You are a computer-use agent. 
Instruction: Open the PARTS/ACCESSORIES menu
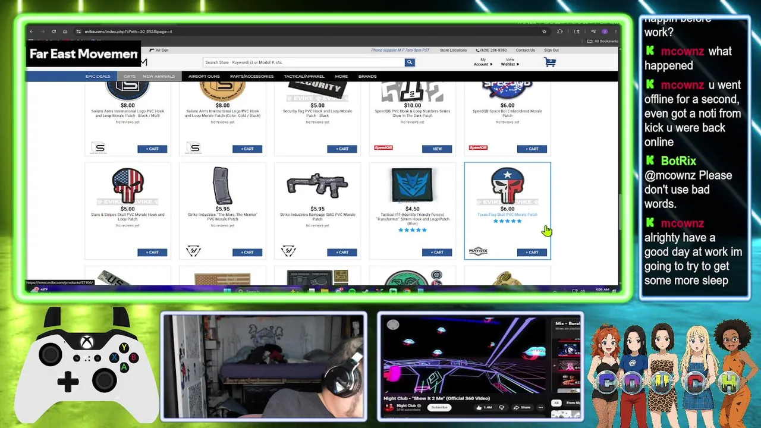(x=251, y=76)
